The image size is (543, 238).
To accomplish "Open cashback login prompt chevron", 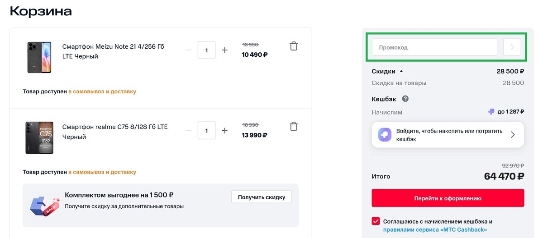I will [x=513, y=134].
